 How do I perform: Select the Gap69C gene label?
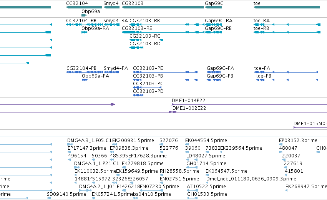[x=214, y=3]
